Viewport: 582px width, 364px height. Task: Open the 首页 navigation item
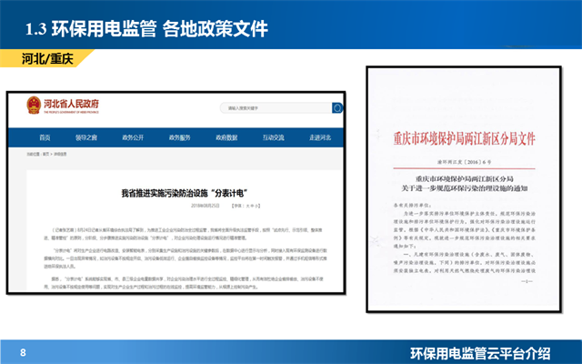45,137
